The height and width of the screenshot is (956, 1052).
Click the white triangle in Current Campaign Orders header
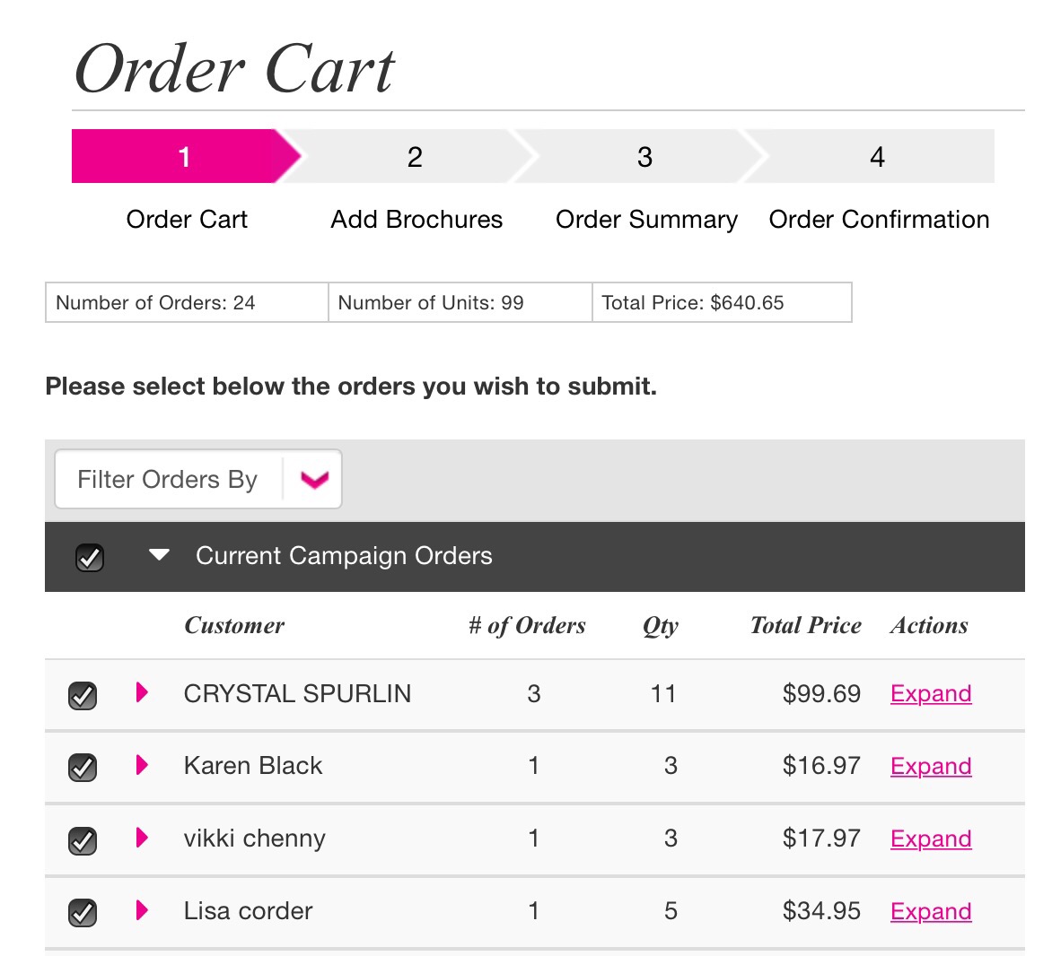pos(158,556)
